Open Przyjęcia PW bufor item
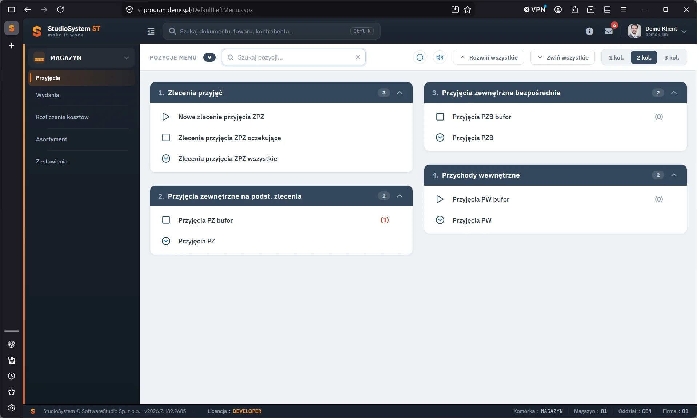Screen dimensions: 697x418 [481, 199]
